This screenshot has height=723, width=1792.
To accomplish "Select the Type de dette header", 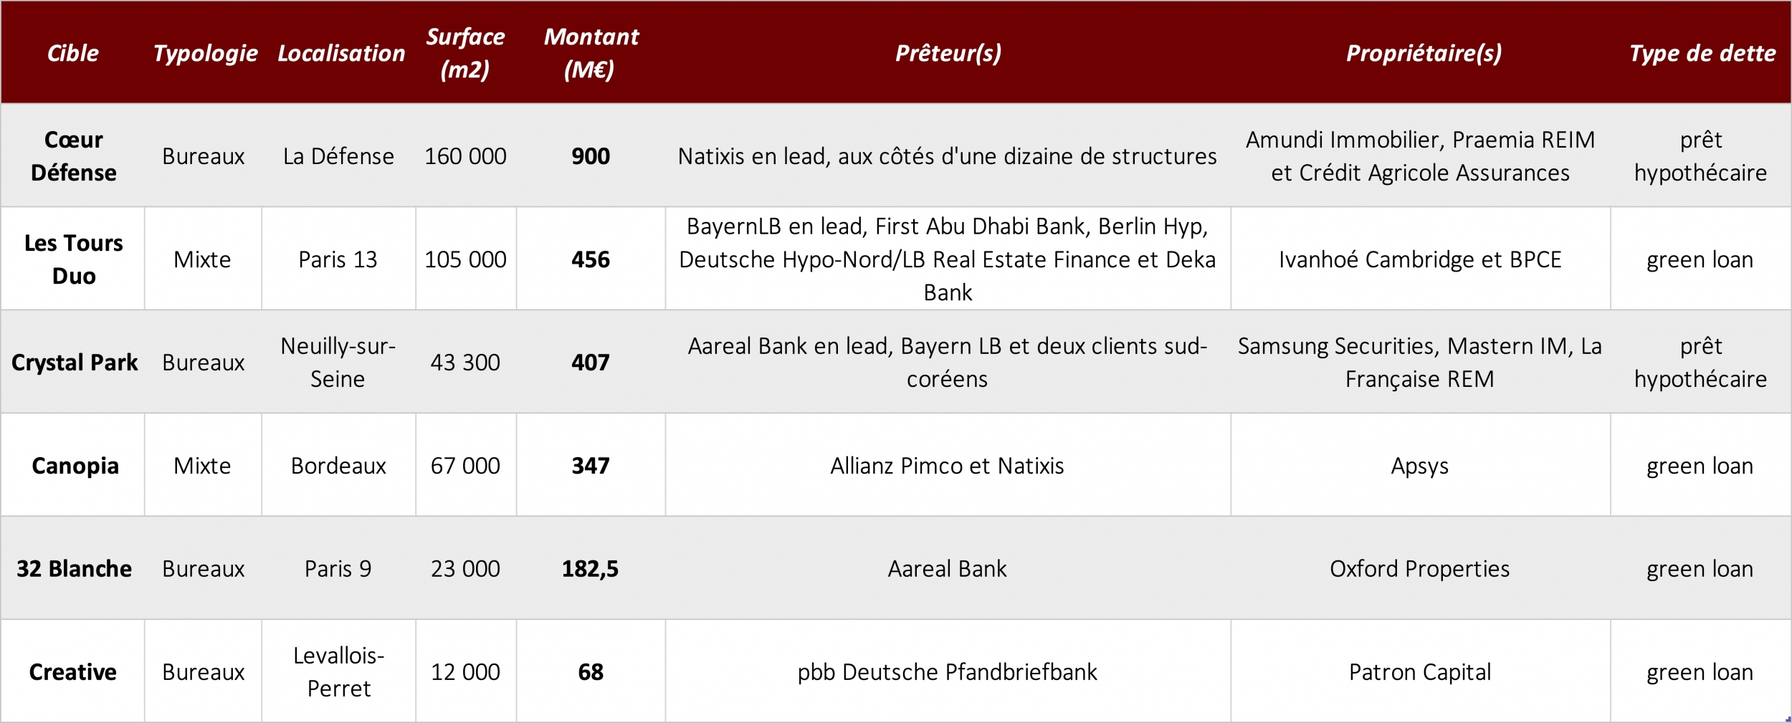I will click(x=1702, y=53).
